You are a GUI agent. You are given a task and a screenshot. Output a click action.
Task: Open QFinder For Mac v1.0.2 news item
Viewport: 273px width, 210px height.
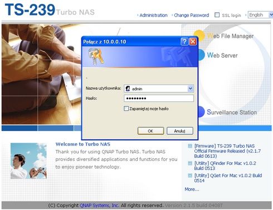tap(225, 165)
